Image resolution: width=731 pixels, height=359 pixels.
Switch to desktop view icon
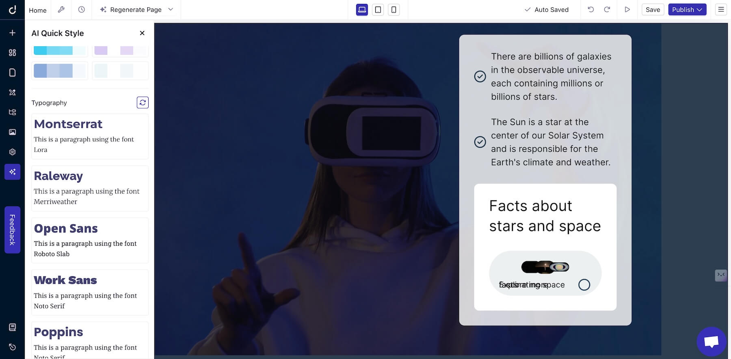tap(362, 10)
